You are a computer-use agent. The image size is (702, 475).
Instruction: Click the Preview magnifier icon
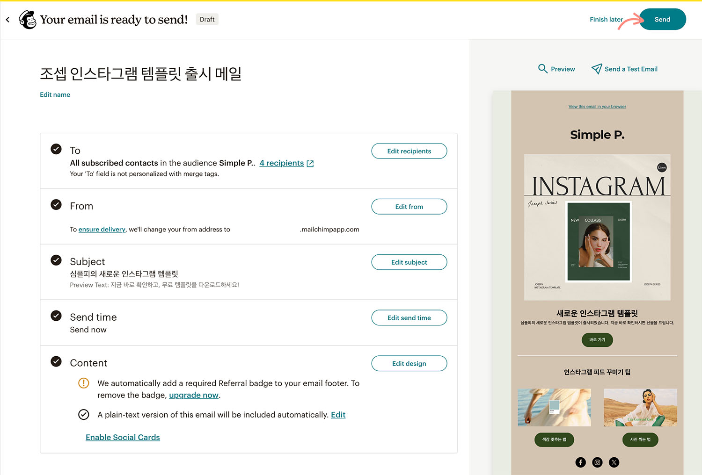(542, 69)
